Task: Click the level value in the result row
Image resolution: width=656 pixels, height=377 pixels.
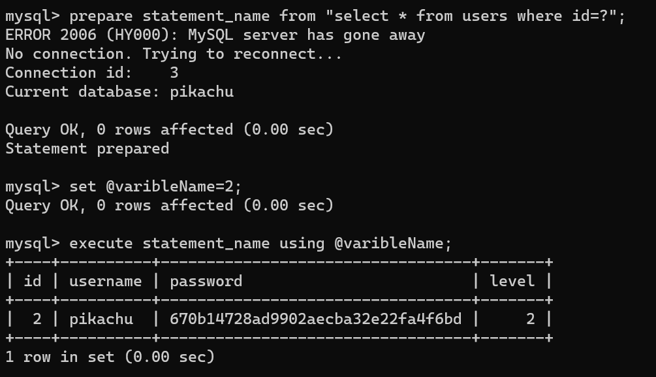Action: pos(531,320)
